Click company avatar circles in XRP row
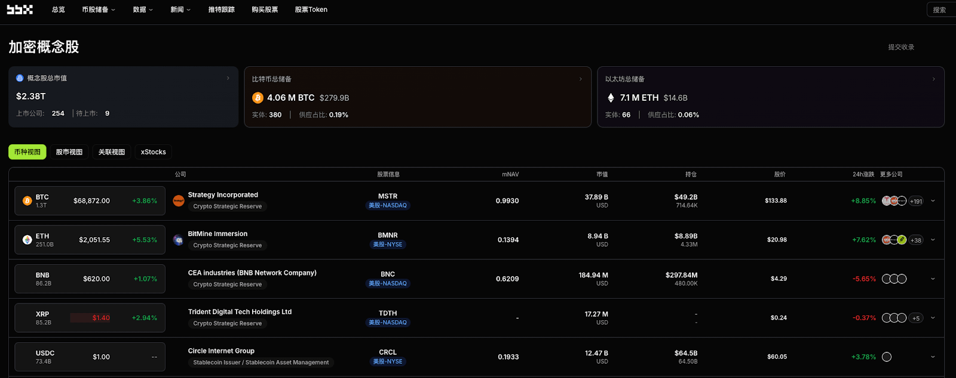This screenshot has width=956, height=378. [894, 318]
